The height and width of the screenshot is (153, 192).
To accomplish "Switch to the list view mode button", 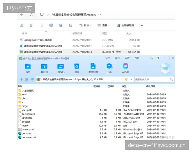I will click(x=32, y=79).
